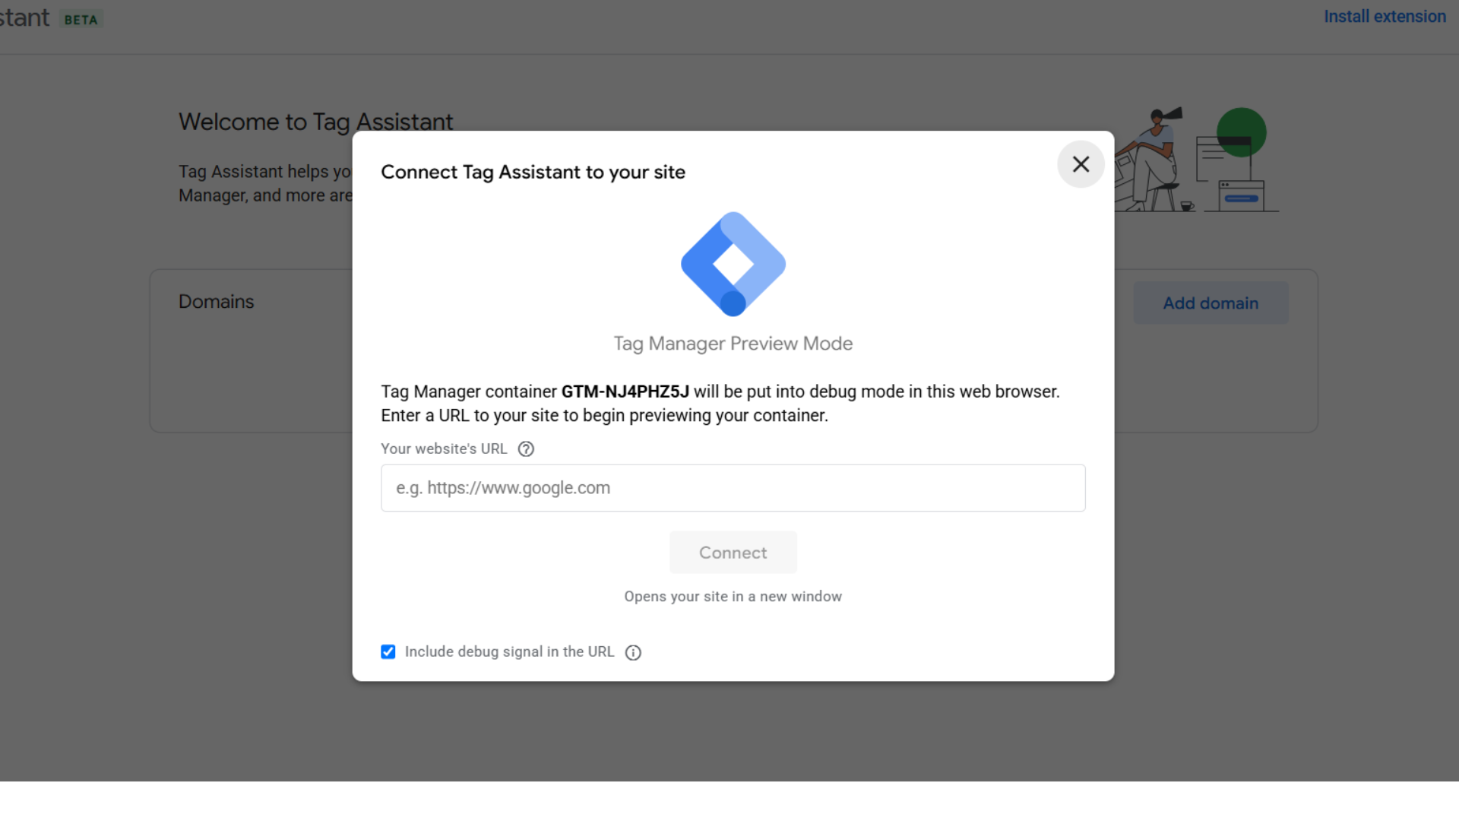Click the container ID GTM-NJ4PHZ5J text
This screenshot has width=1459, height=821.
click(x=625, y=391)
